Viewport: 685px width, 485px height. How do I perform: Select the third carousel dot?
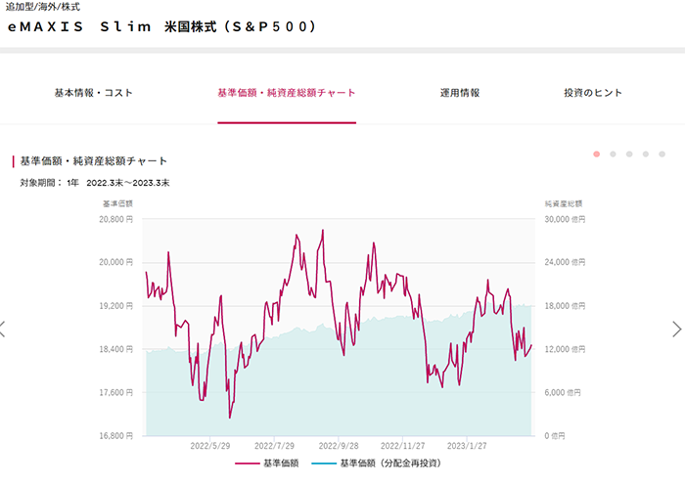pos(629,154)
